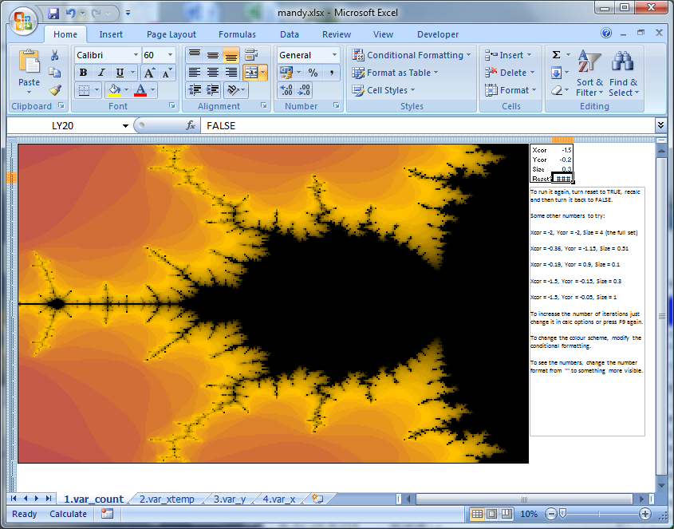Click the horizontal scrollbar thumb
Screen dimensions: 674x529
(x=524, y=499)
